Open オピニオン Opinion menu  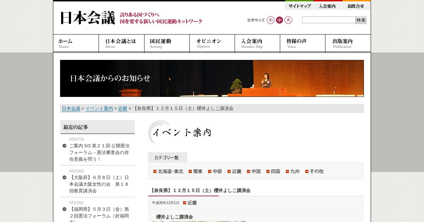(212, 43)
